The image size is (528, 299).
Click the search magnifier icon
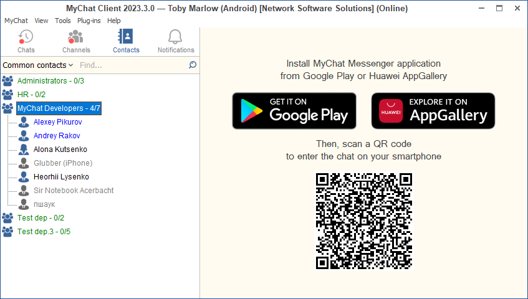point(192,65)
